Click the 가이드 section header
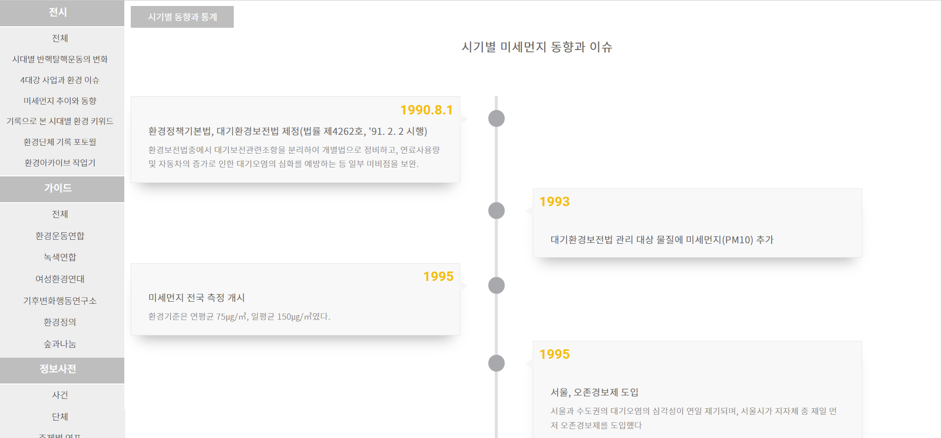Viewport: 941px width, 438px height. click(x=58, y=188)
